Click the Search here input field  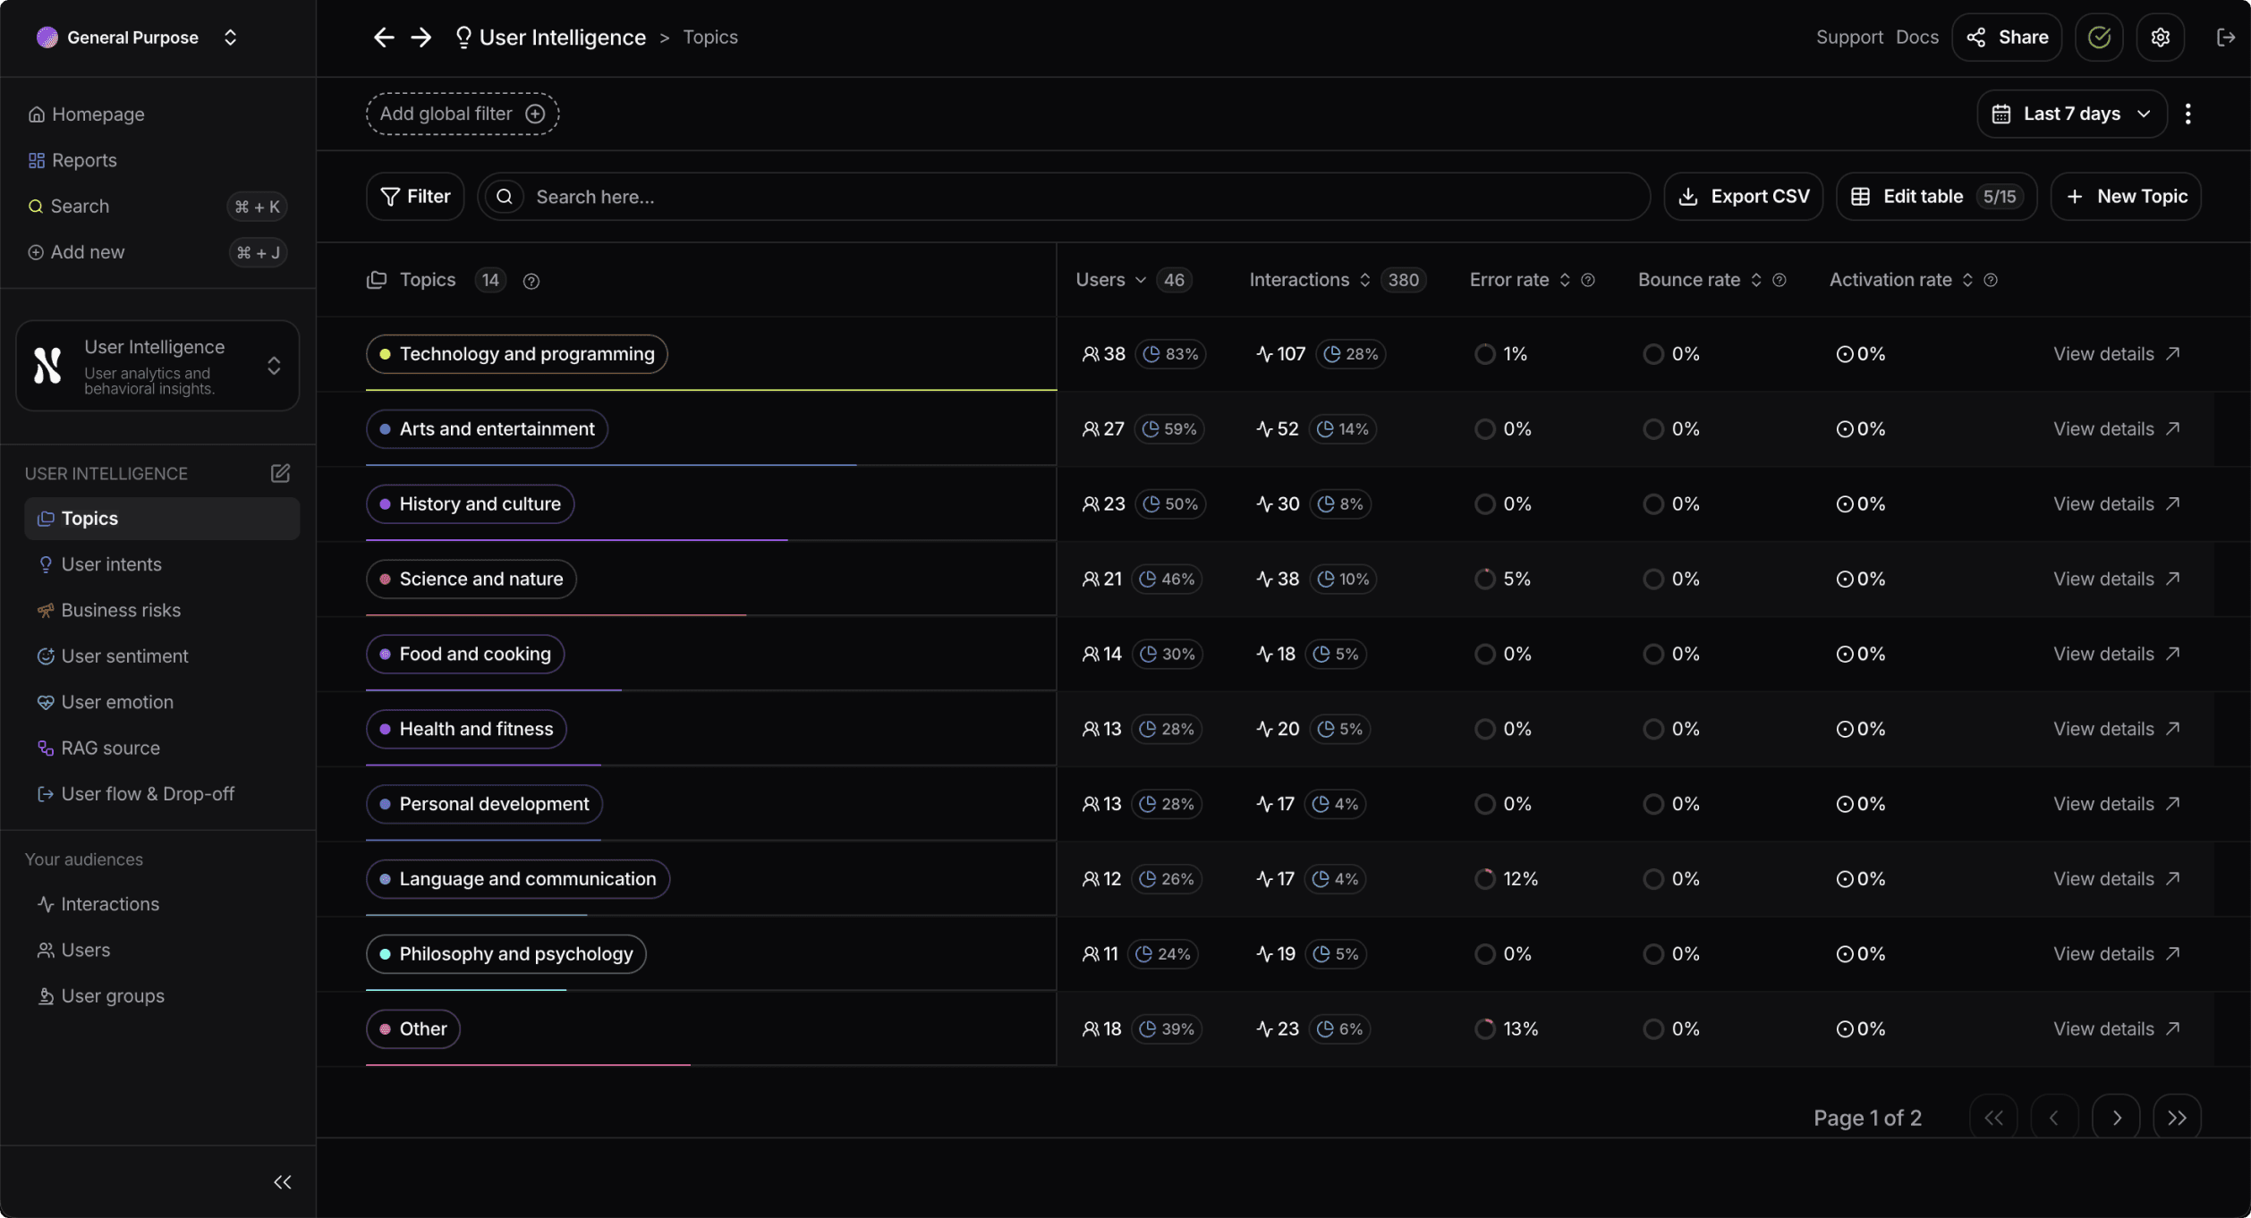pos(1074,197)
